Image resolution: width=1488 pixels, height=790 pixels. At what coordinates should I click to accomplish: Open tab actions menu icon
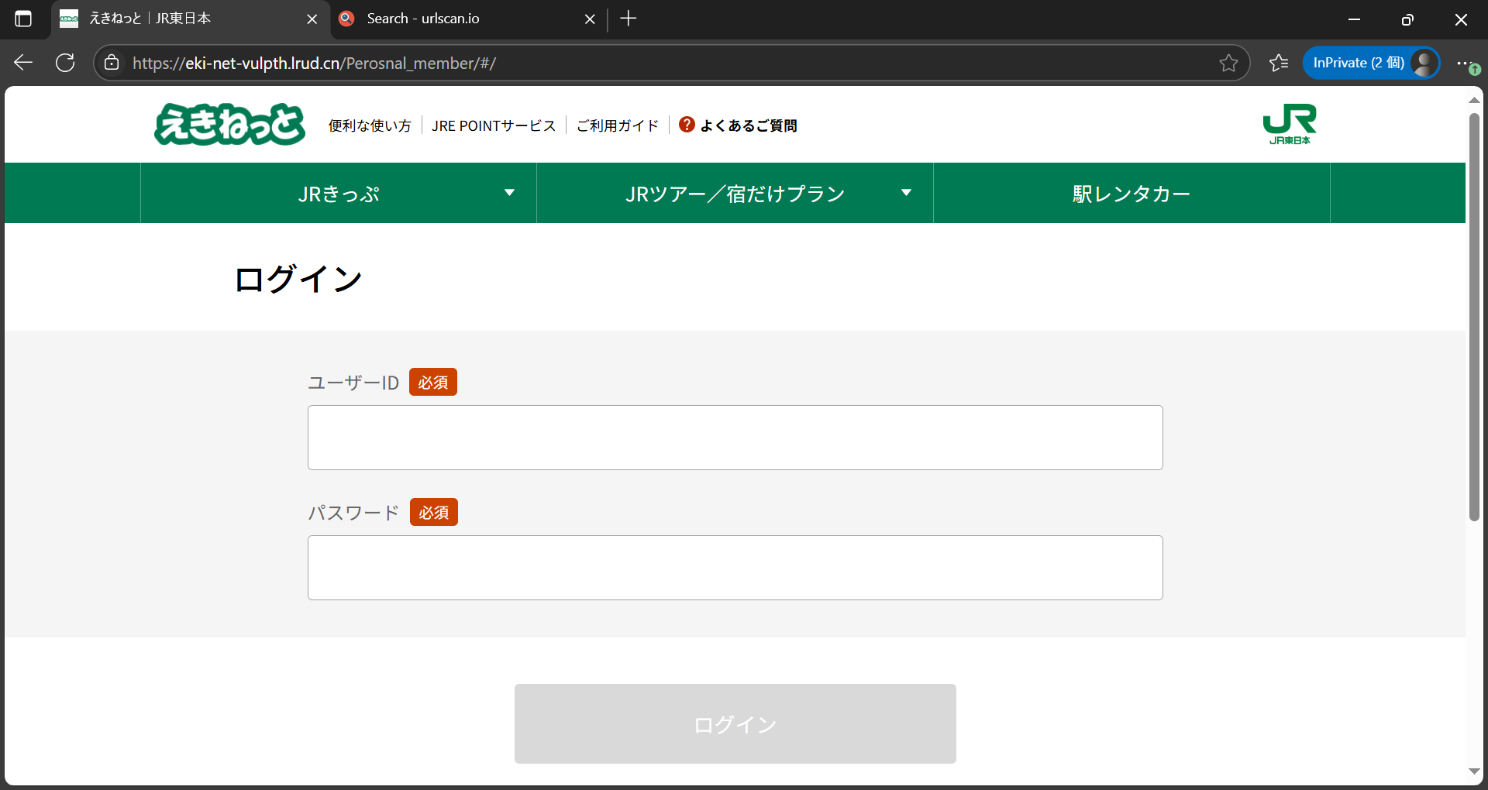click(23, 19)
